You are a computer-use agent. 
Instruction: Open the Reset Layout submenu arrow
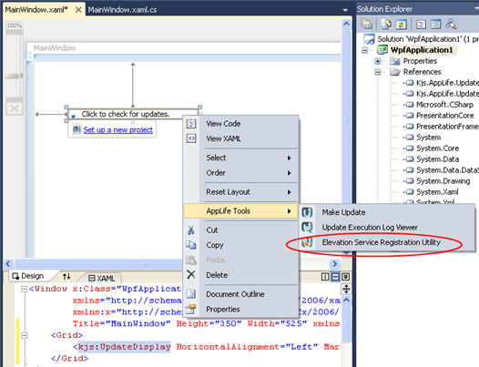click(289, 192)
